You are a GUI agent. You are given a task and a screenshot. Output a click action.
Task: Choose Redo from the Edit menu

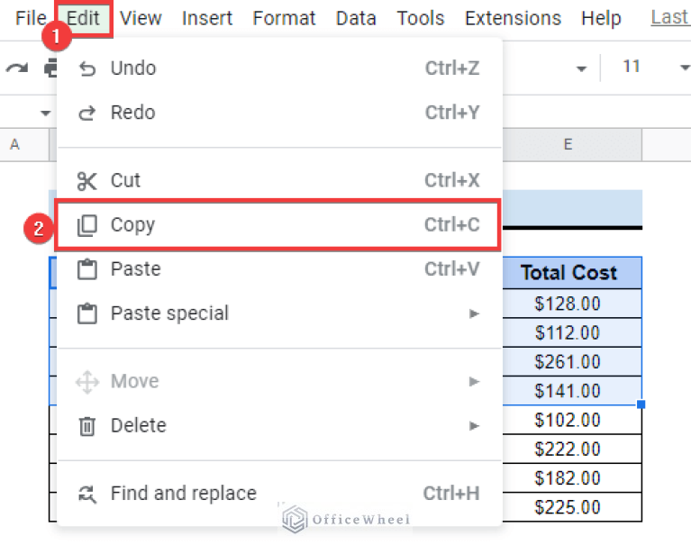point(280,114)
